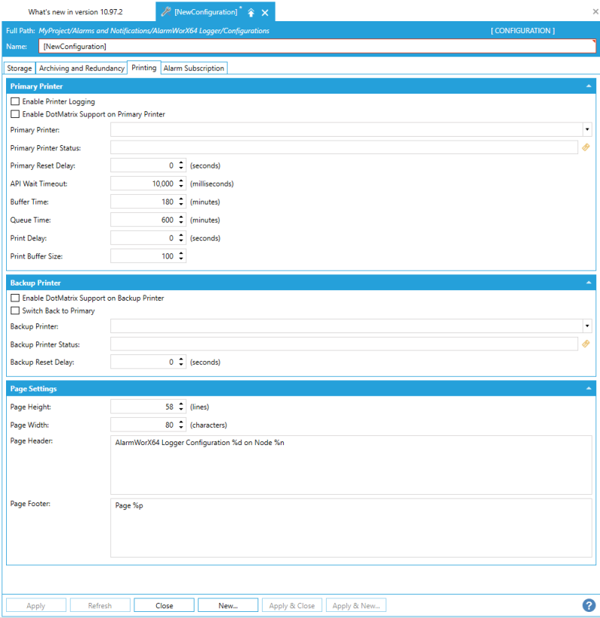The image size is (600, 618).
Task: Click the wrench icon on the NewConfiguration tab
Action: coord(166,12)
